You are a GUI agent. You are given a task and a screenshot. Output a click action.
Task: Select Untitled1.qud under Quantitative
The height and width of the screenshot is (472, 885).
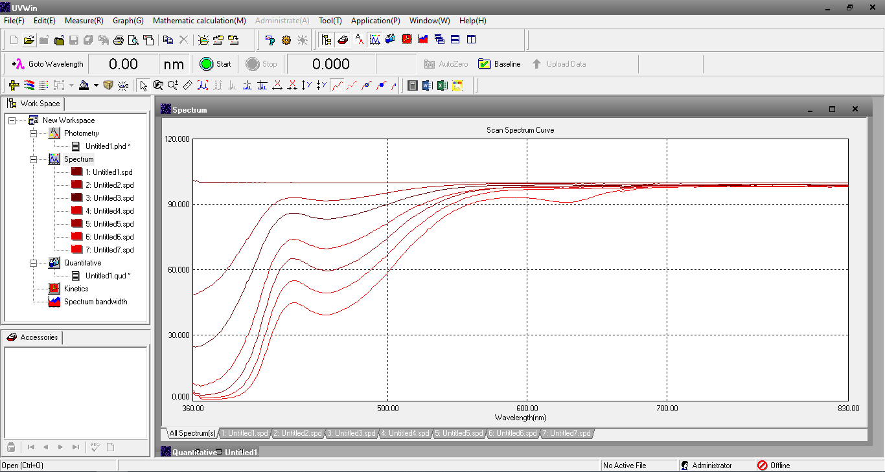(x=108, y=276)
